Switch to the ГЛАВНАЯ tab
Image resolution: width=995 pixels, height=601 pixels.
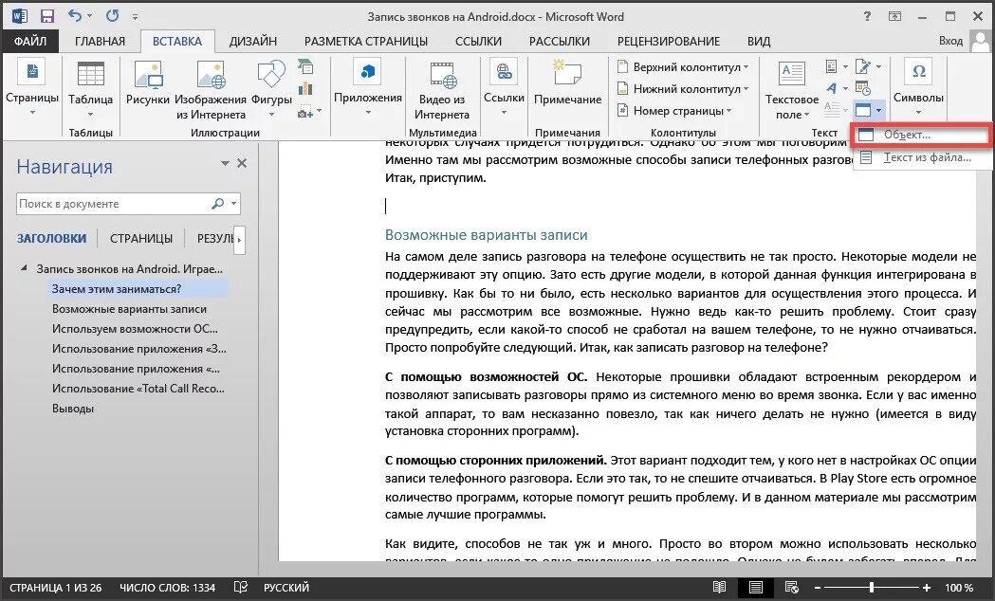100,41
